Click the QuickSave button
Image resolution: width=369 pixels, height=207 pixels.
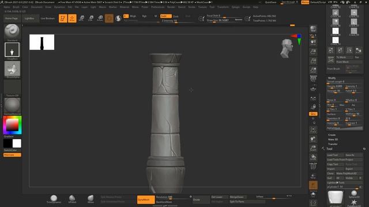pyautogui.click(x=270, y=2)
